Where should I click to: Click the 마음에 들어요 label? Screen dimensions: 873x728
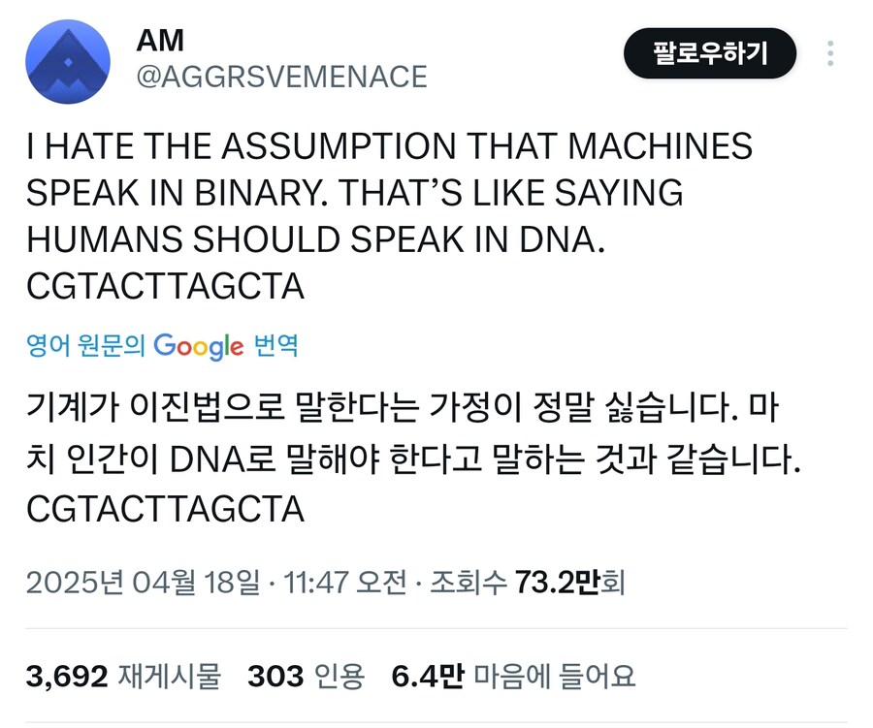[555, 676]
